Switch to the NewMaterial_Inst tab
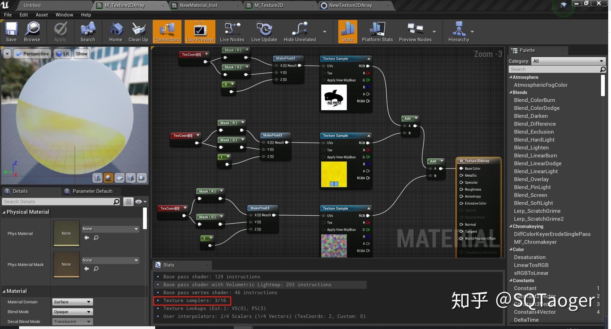 199,5
